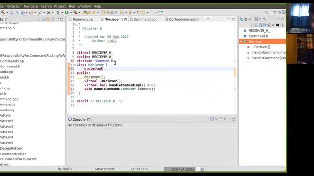Click the Link with Editor icon in Project Explorer
314x176 pixels.
48,19
